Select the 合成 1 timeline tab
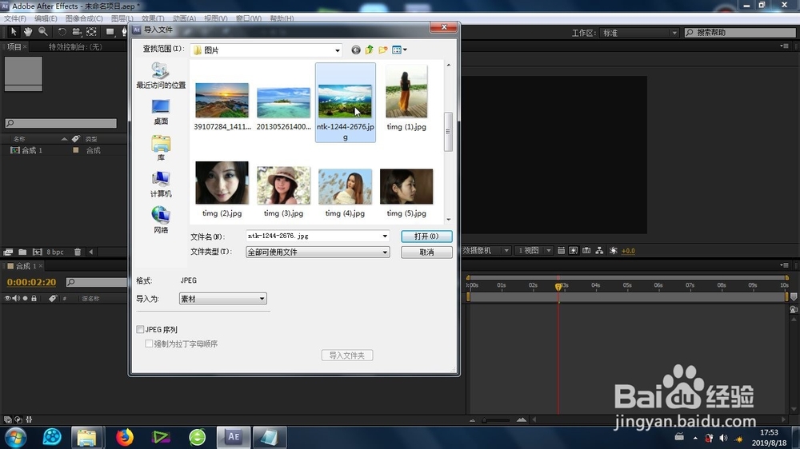This screenshot has height=449, width=800. tap(26, 266)
